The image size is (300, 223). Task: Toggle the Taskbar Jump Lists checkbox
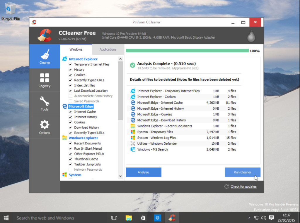(70, 164)
